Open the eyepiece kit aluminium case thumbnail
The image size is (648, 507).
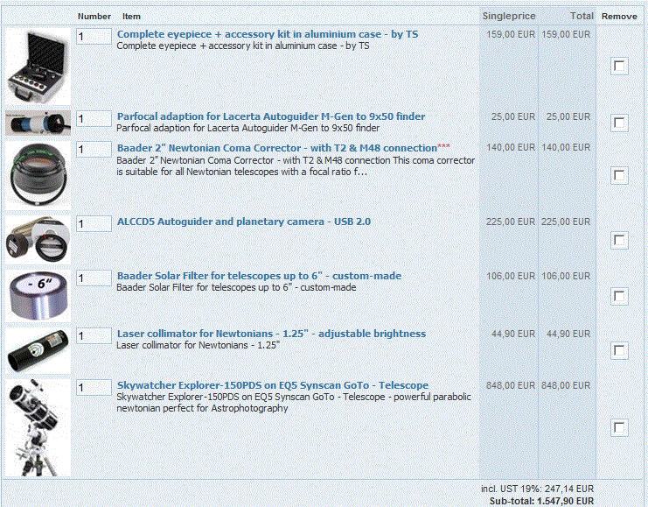pyautogui.click(x=38, y=66)
